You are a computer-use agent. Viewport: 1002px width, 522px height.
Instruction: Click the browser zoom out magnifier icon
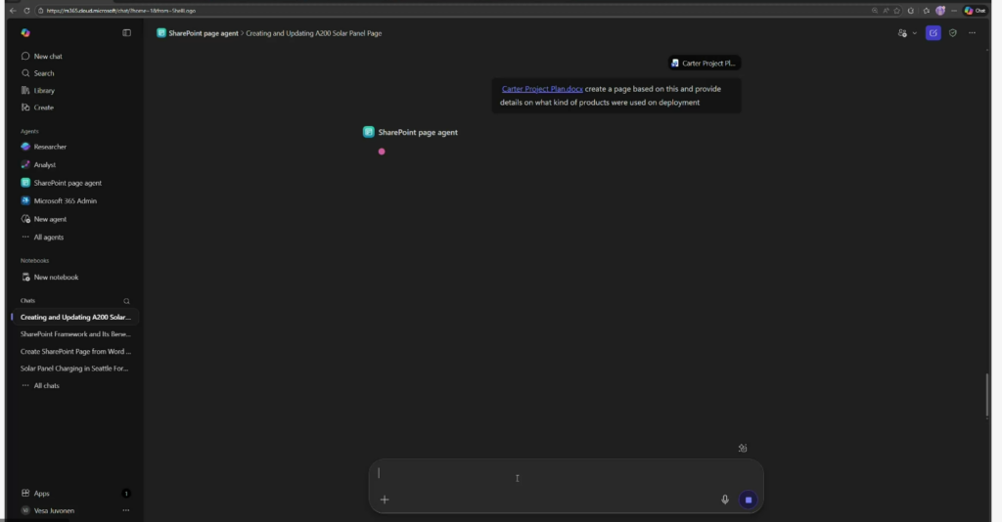click(874, 10)
